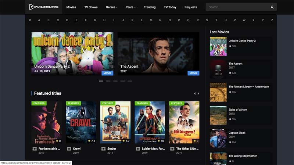Click movie icon beside Stuber title
294x165 pixels.
click(104, 149)
